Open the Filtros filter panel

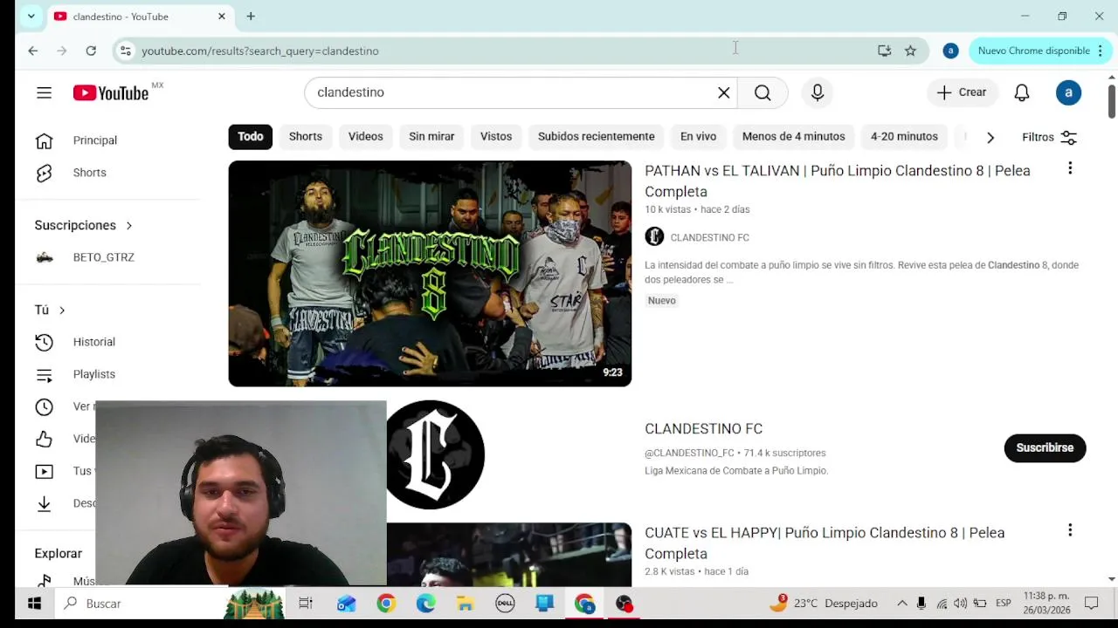(1049, 137)
